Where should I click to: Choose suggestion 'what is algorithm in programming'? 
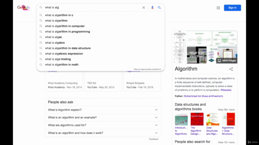(101, 31)
